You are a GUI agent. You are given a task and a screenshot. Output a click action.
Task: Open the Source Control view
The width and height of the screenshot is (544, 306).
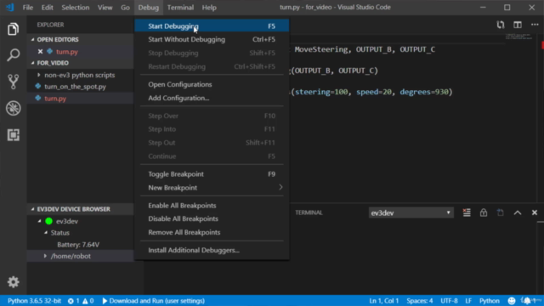[x=14, y=82]
